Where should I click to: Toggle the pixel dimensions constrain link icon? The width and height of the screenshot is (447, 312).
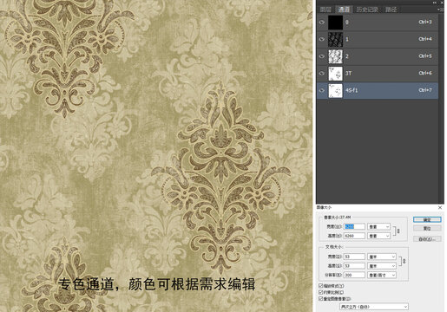[x=398, y=231]
